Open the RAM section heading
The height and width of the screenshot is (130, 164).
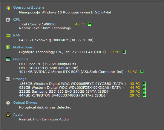pyautogui.click(x=17, y=35)
